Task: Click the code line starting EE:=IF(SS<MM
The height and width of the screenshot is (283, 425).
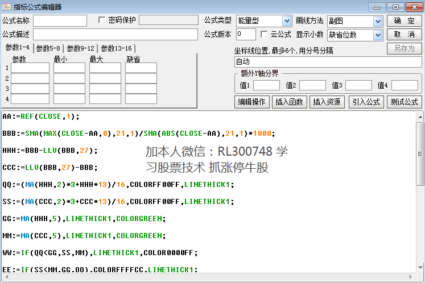Action: tap(100, 270)
